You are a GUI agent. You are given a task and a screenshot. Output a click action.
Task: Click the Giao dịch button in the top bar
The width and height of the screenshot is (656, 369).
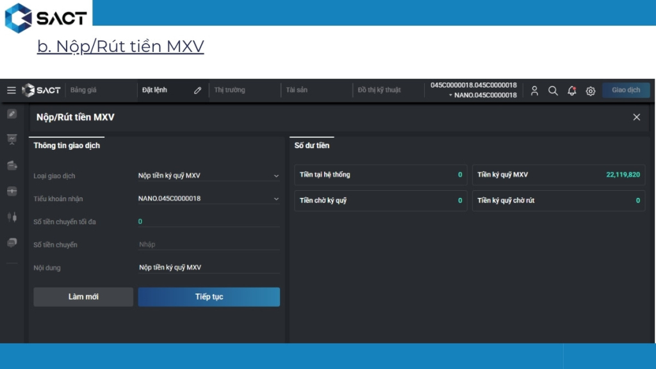point(626,90)
